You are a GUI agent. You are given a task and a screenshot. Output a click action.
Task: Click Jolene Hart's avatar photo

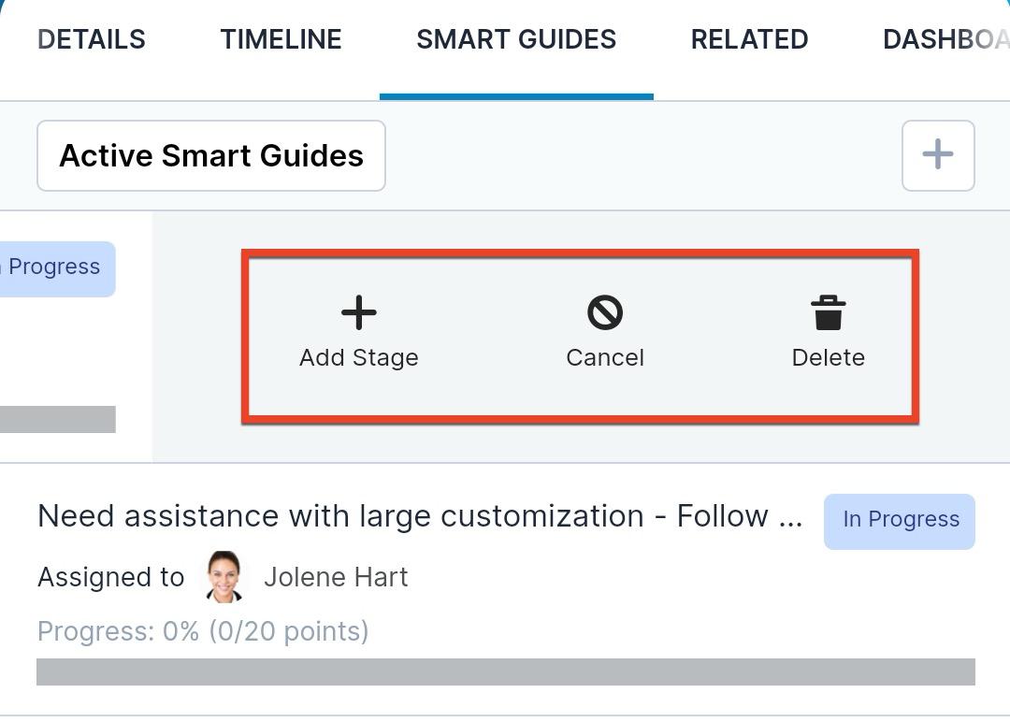coord(224,576)
